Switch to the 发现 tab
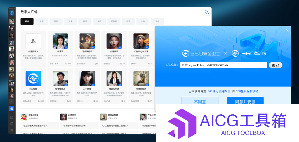 click(x=42, y=22)
